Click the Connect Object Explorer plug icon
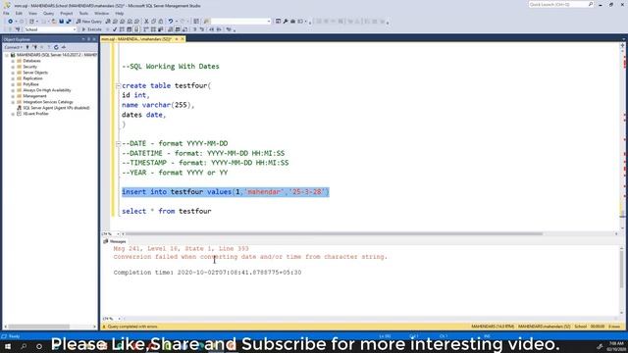Screen dimensions: 628x353 tap(28, 47)
